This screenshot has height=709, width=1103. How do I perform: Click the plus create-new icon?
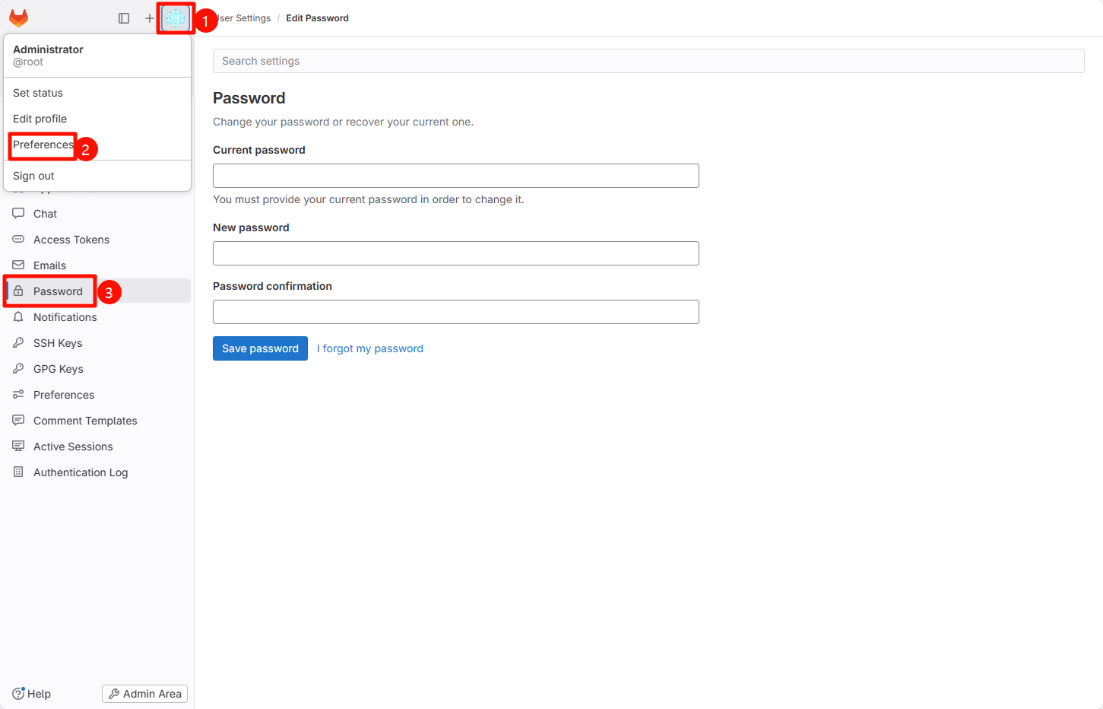[149, 18]
